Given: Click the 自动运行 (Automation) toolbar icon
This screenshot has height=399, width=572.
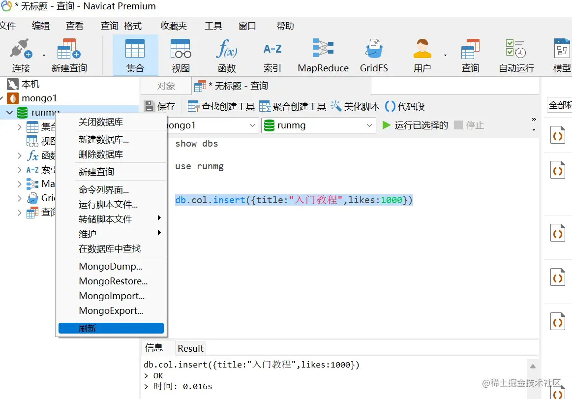Looking at the screenshot, I should pos(516,55).
